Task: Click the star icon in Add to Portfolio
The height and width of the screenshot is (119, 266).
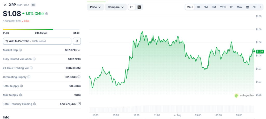Action: click(x=7, y=41)
